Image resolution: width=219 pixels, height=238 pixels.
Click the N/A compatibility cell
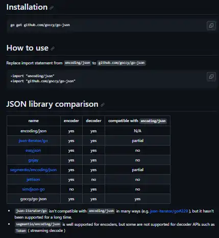137,131
